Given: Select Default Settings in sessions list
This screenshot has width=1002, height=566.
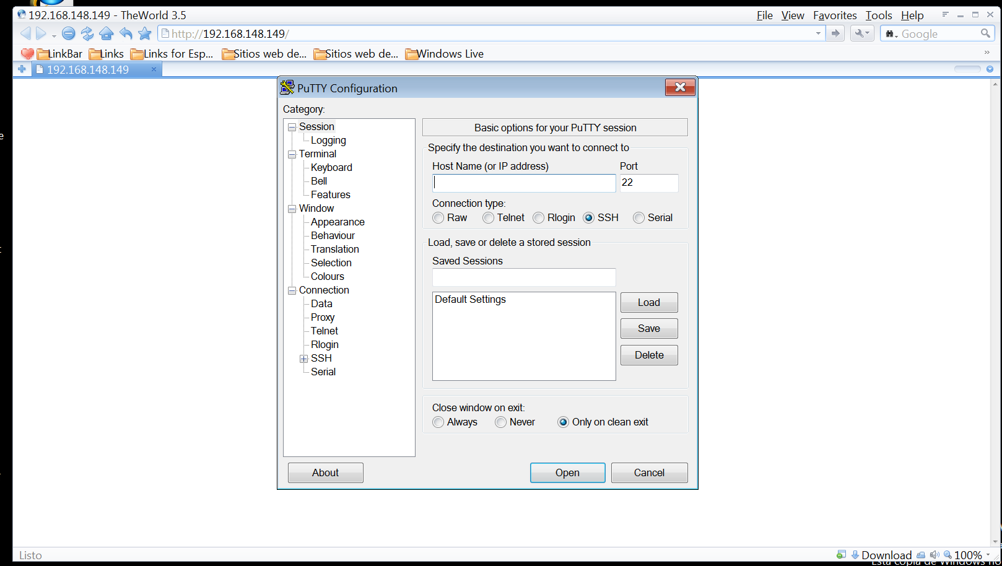Looking at the screenshot, I should tap(470, 300).
